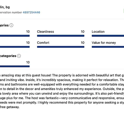
Task: Click the partially visible bar left of Cleanliness
Action: (15, 36)
